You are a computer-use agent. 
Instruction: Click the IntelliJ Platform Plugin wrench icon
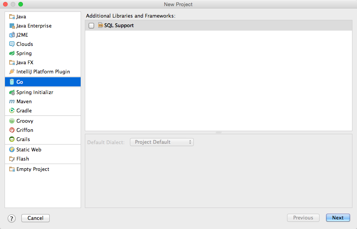[12, 71]
